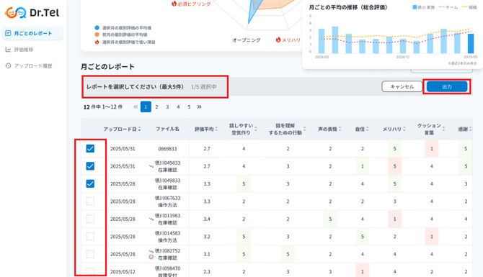Viewport: 483px width, 277px height.
Task: Click the orange dot for 前月の個別評価の平均値
Action: [97, 35]
